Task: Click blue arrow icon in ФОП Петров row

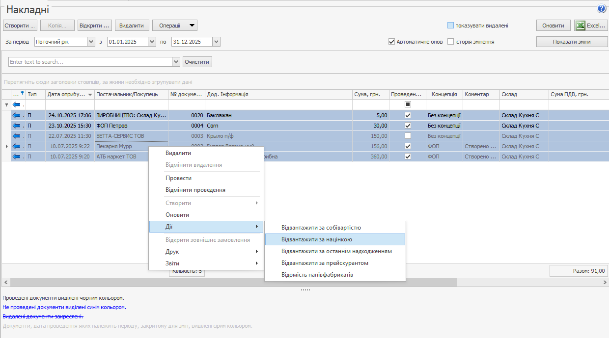Action: (17, 126)
